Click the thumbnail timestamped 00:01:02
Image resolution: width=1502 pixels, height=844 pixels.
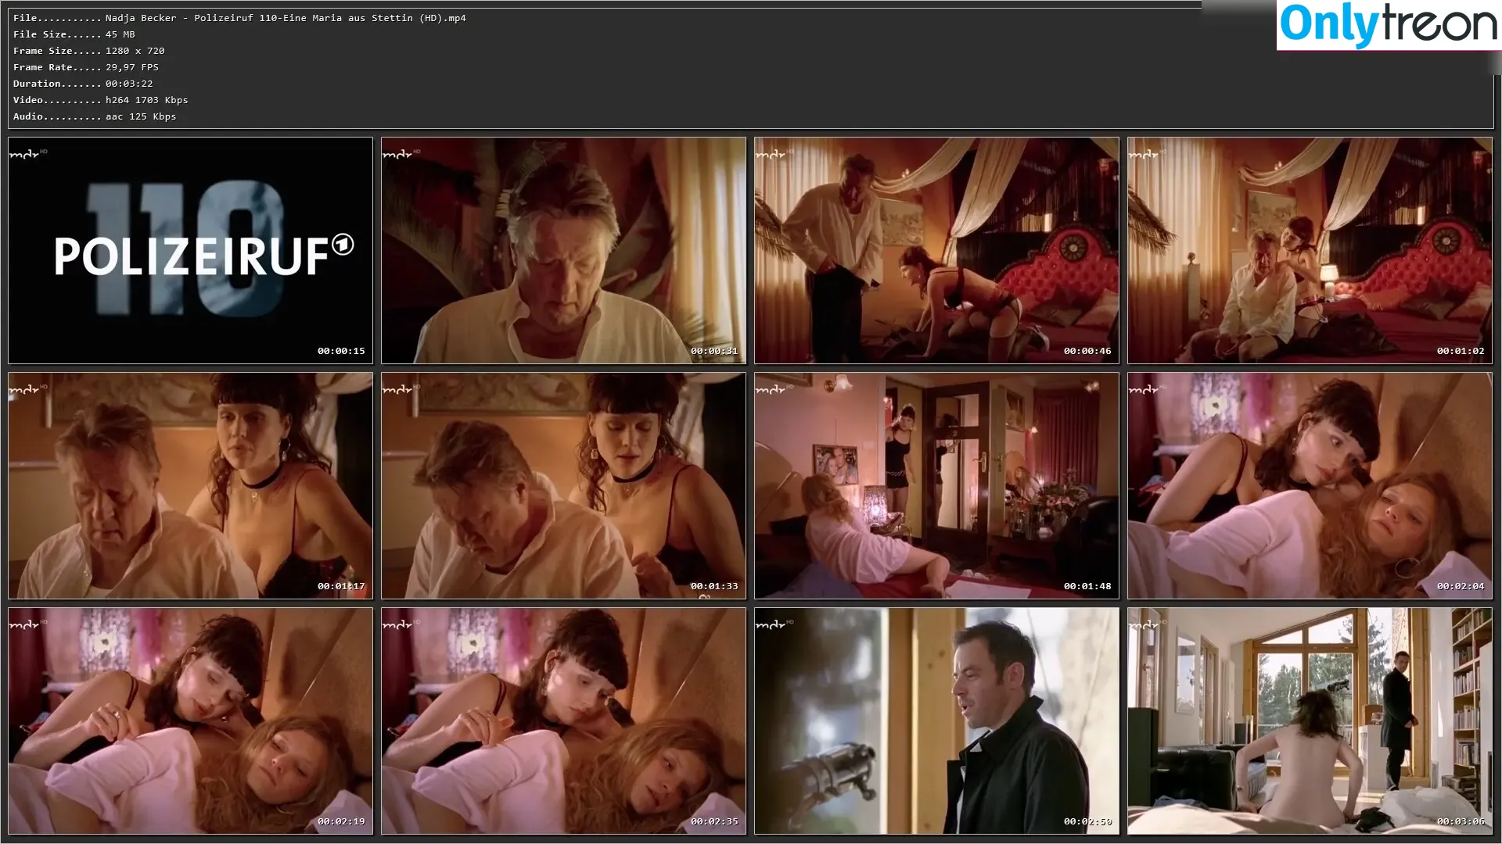click(1310, 251)
